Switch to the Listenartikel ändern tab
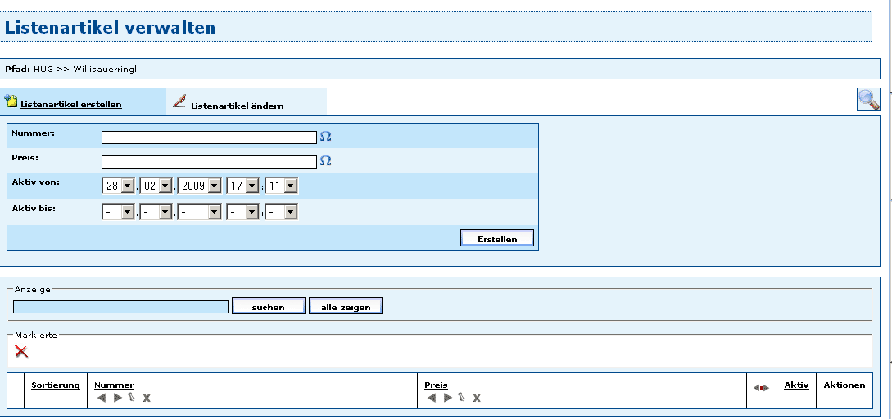Screen dimensions: 892x419 click(x=237, y=106)
